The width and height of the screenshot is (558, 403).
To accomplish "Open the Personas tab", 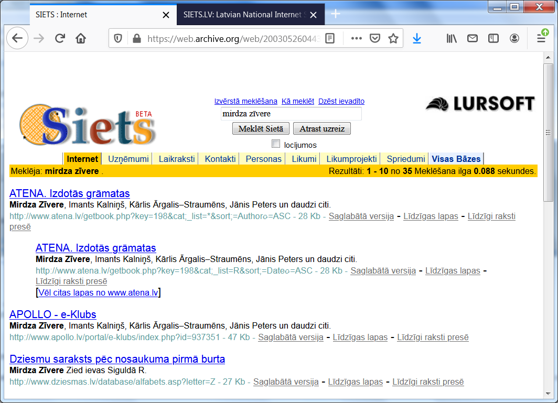I will click(263, 159).
